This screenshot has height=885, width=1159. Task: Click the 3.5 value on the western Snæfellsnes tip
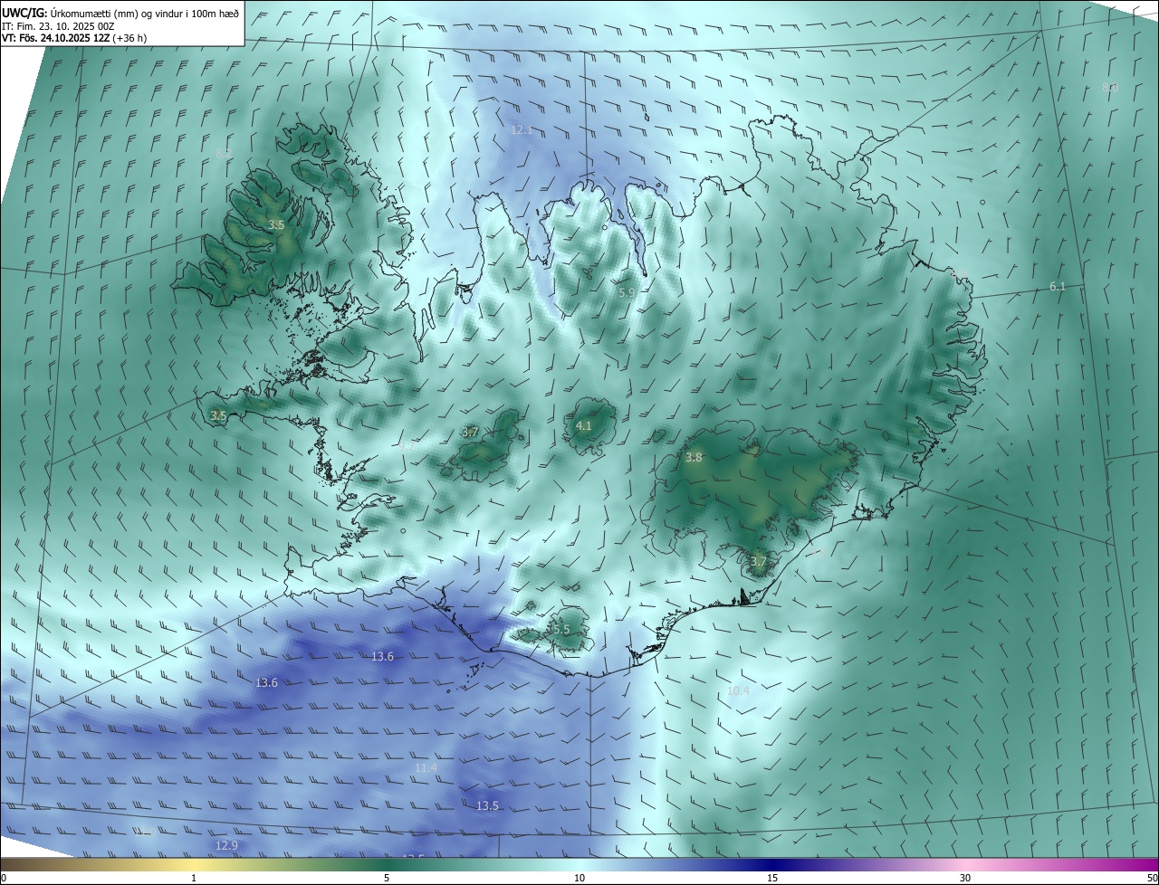click(x=218, y=415)
